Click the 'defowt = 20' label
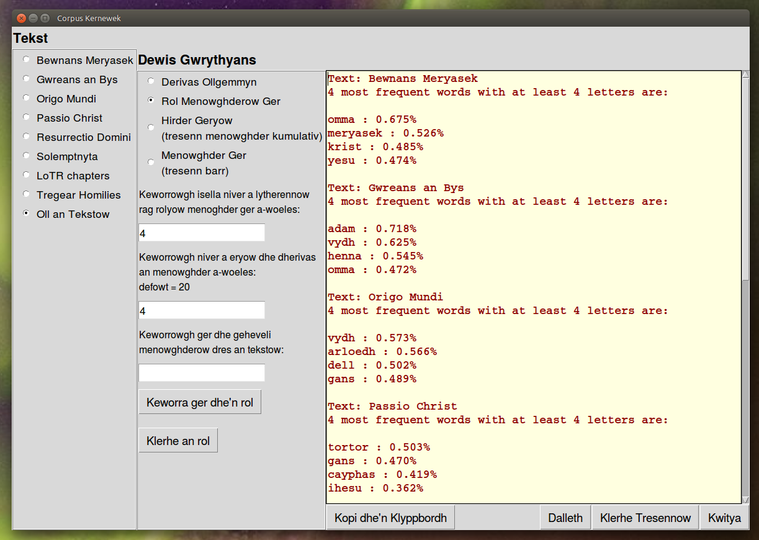Viewport: 759px width, 540px height. tap(164, 287)
